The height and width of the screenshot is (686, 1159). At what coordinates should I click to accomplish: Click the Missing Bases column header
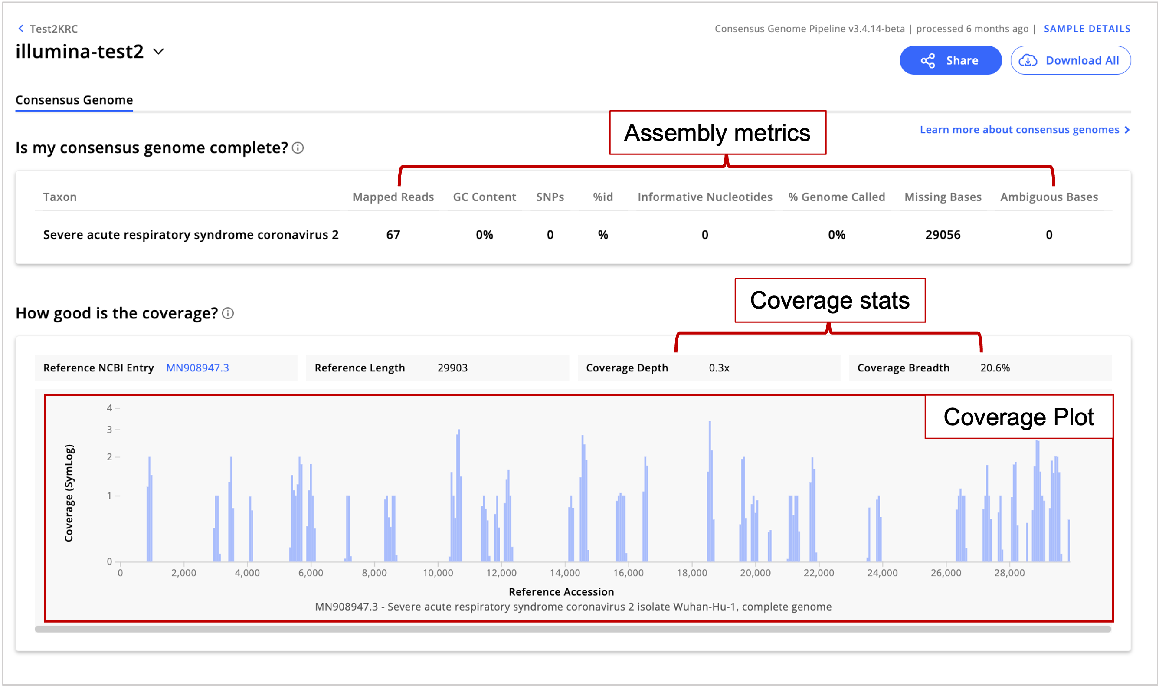[x=943, y=197]
